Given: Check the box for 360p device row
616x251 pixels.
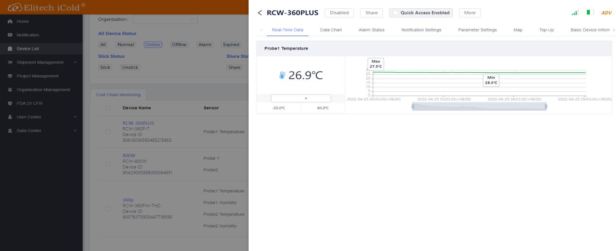Looking at the screenshot, I should 107,208.
